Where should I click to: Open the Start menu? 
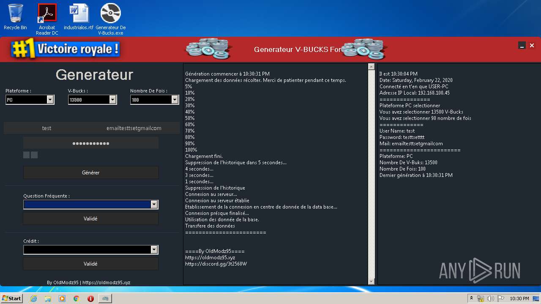tap(12, 299)
